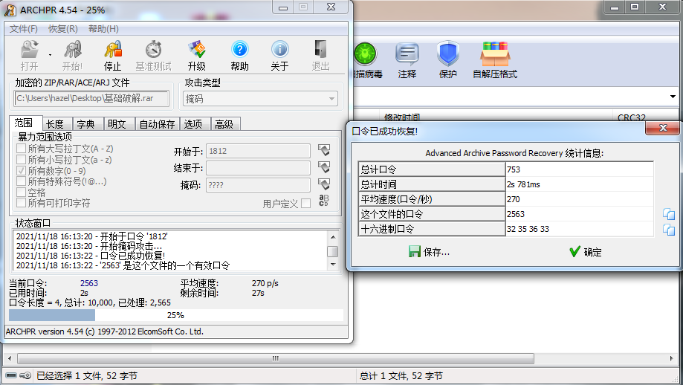The image size is (683, 385).
Task: Click WinRAR horizontal scrollbar right arrow
Action: pos(672,358)
